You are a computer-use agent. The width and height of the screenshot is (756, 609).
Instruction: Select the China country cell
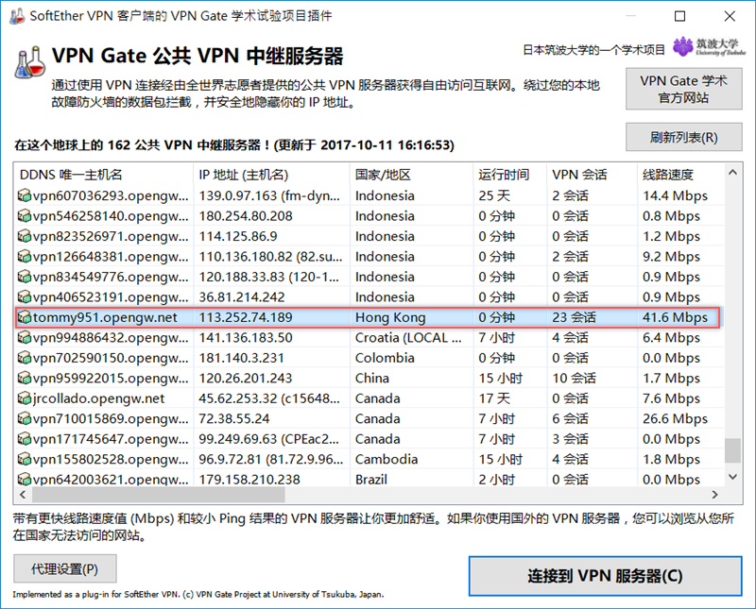(x=372, y=378)
